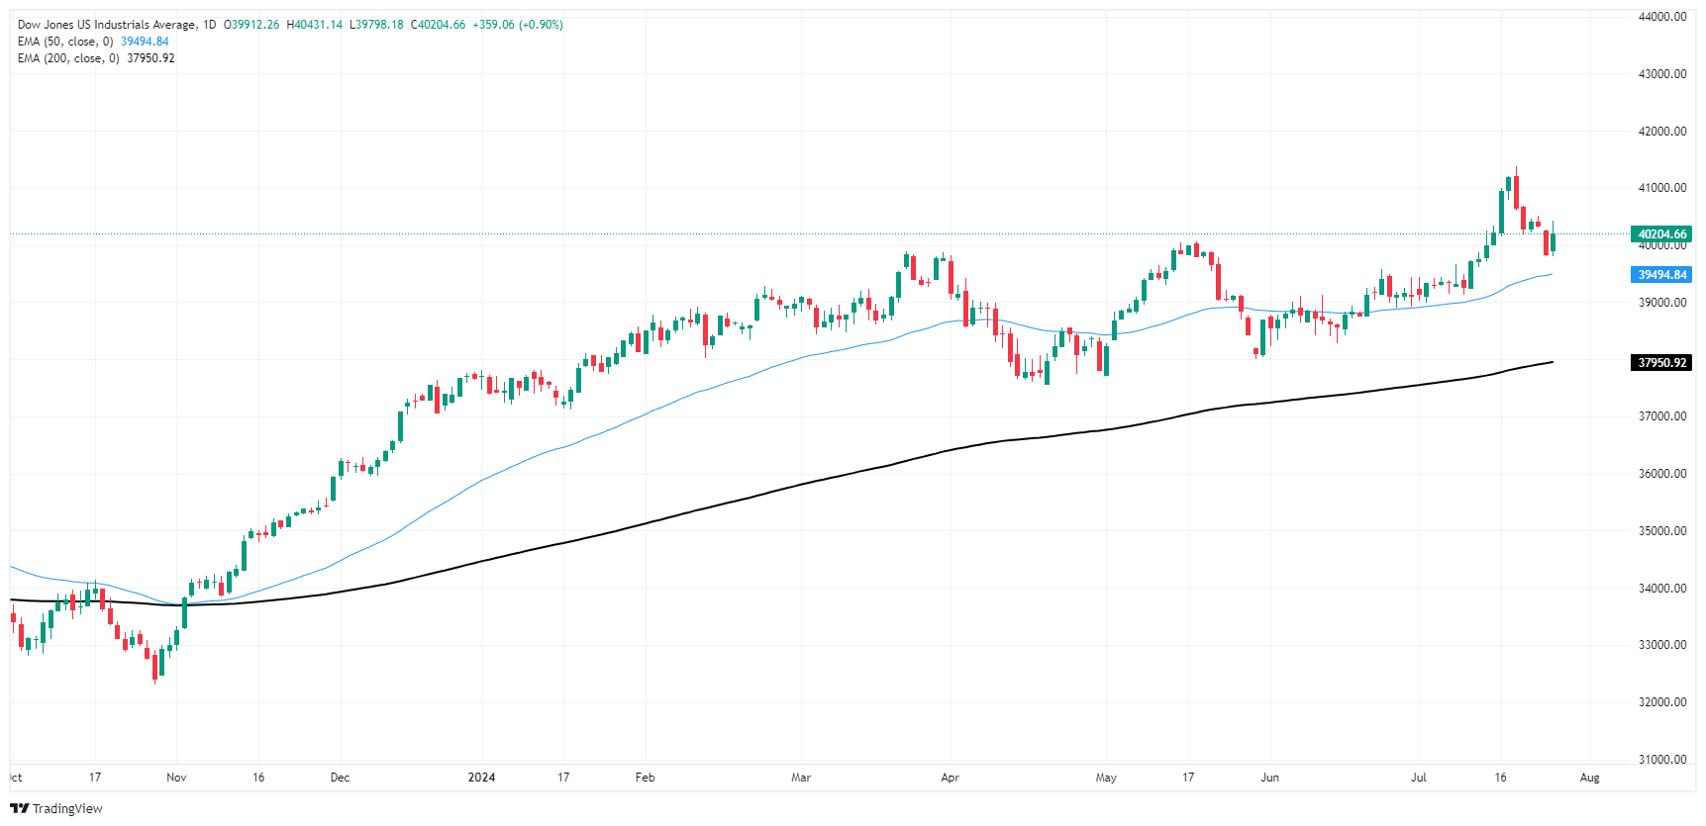The width and height of the screenshot is (1706, 826).
Task: Click the H40431.14 high value in header
Action: coord(314,25)
